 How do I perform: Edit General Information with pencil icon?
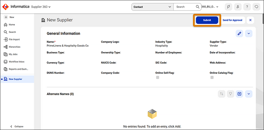tap(239, 34)
